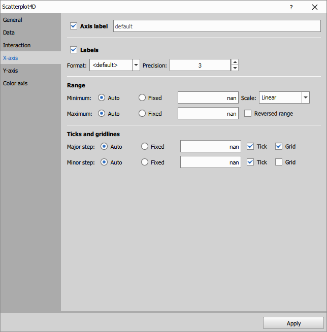Click the Minor step value field
This screenshot has width=327, height=332.
(211, 162)
